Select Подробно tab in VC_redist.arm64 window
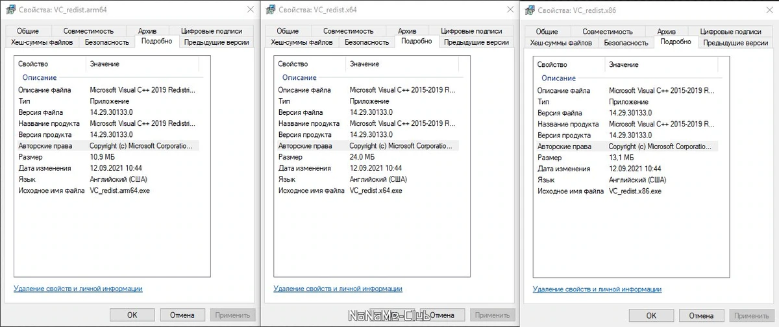 tap(157, 42)
